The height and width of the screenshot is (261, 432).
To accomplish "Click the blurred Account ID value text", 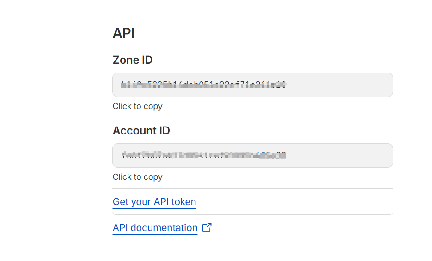I will click(x=203, y=155).
